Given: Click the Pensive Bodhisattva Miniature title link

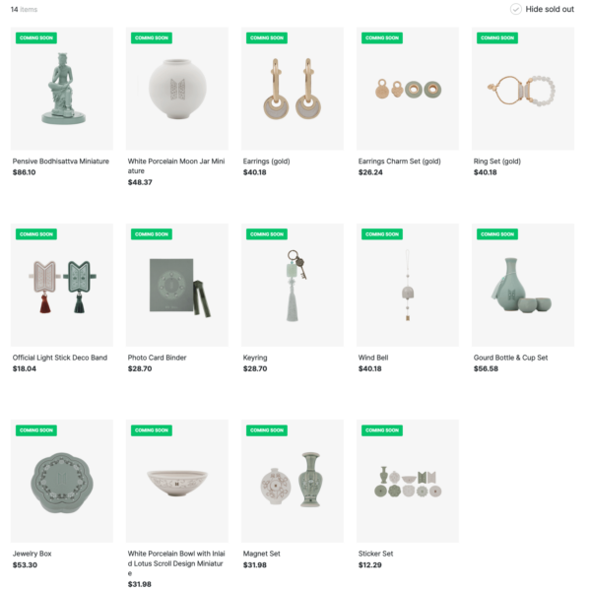Looking at the screenshot, I should coord(61,162).
